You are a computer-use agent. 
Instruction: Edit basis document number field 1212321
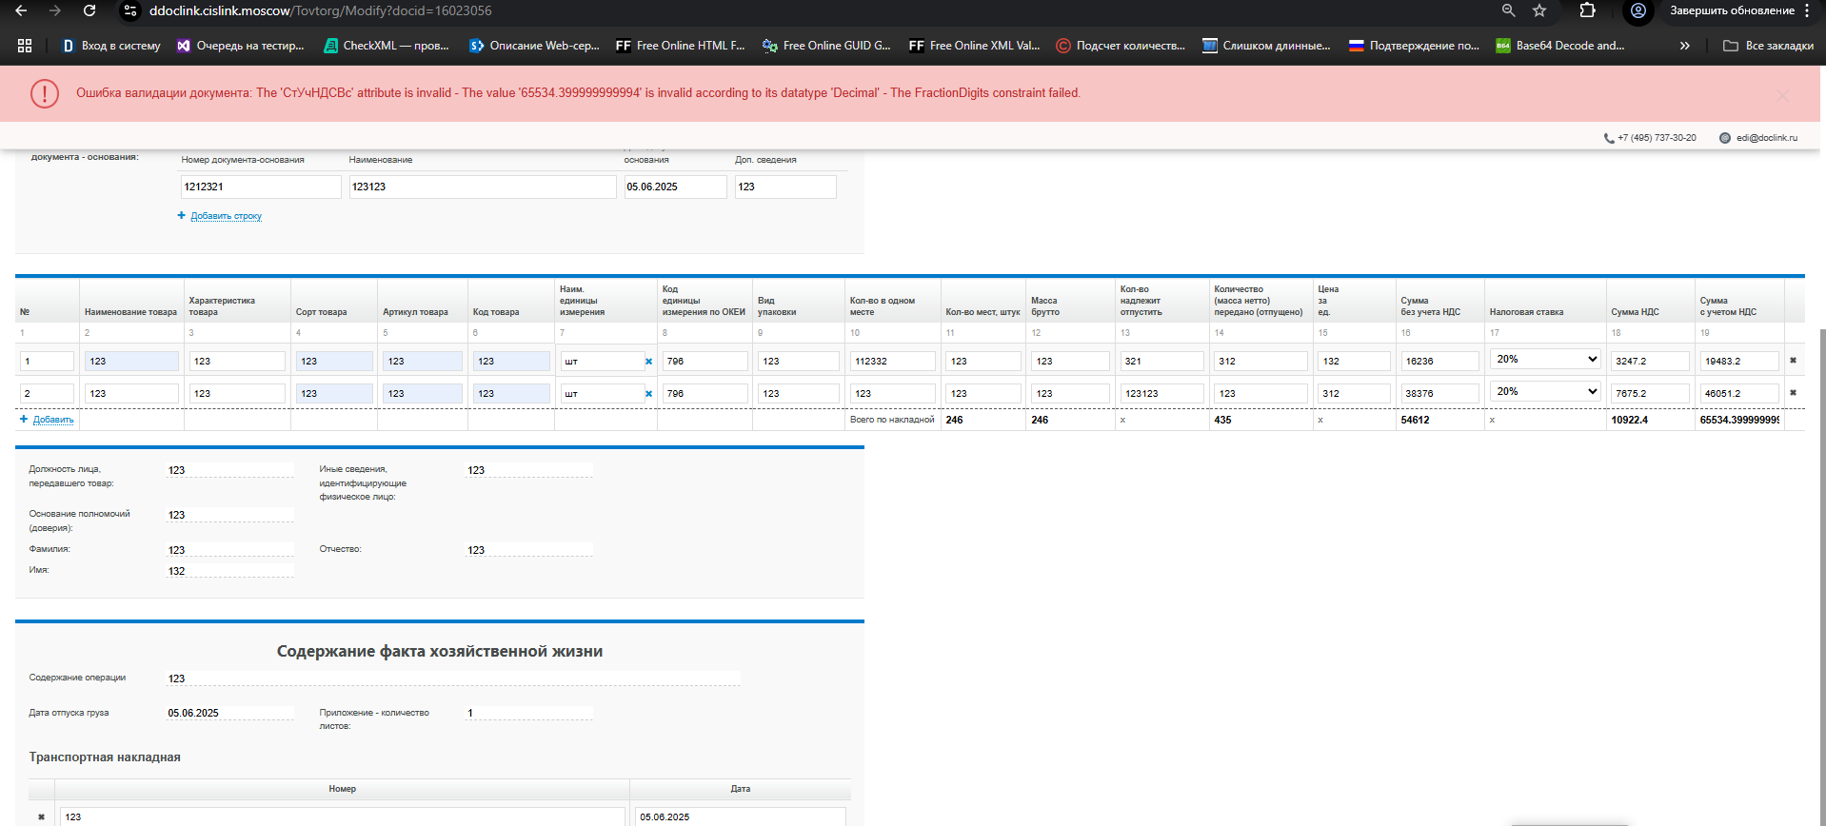(x=261, y=187)
